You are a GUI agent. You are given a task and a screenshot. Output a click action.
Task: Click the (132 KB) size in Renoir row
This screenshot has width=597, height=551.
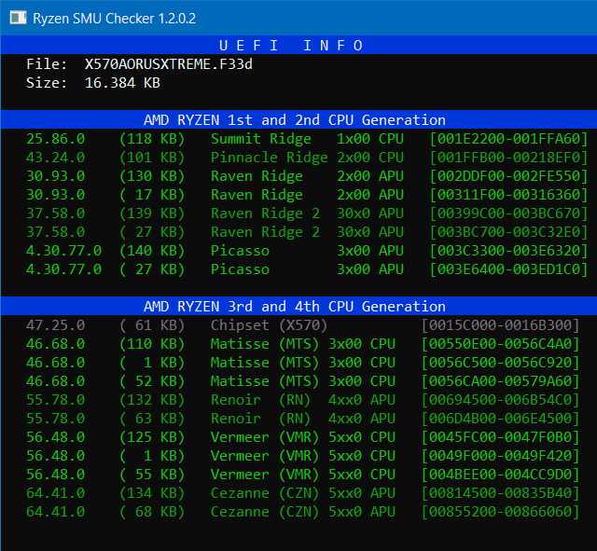pyautogui.click(x=152, y=400)
